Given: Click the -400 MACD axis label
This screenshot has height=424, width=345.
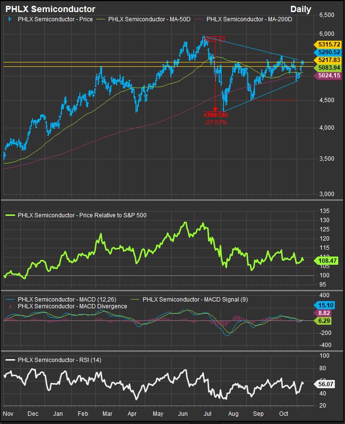Looking at the screenshot, I should (x=325, y=345).
